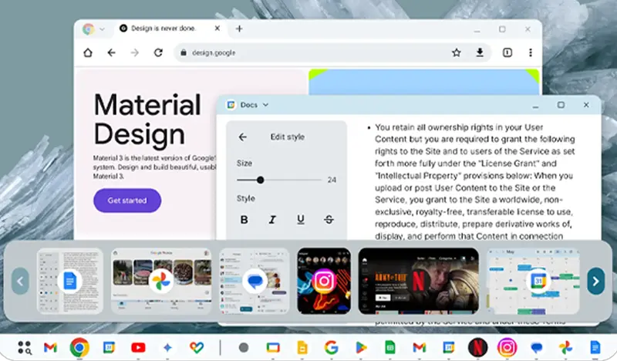Image resolution: width=617 pixels, height=361 pixels.
Task: Close the "Design is never done." tab
Action: pyautogui.click(x=217, y=29)
